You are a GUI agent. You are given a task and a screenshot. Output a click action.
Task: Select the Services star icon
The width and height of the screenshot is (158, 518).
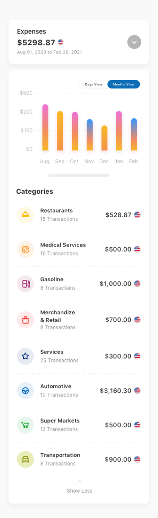[25, 356]
